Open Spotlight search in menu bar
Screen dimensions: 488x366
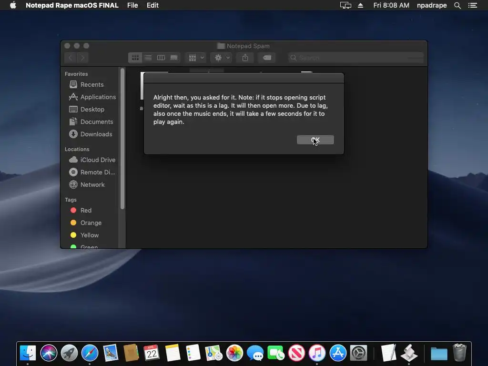[457, 5]
